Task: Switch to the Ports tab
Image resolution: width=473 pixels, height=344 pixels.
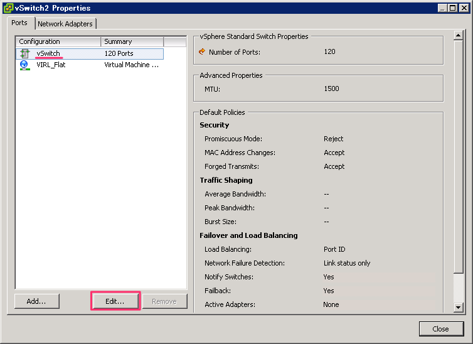Action: 19,23
